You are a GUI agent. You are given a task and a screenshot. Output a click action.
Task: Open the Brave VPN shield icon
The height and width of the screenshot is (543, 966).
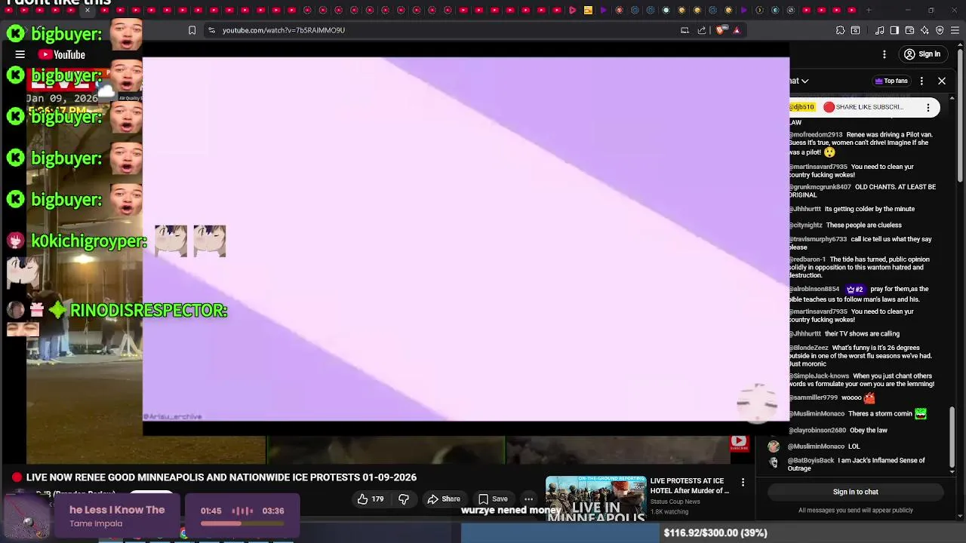point(940,30)
